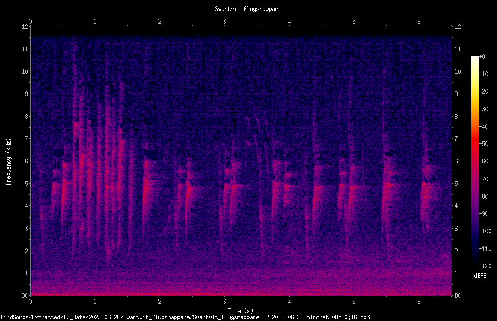This screenshot has width=497, height=321.
Task: Click the "9" tick on the left frequency axis
Action: (x=27, y=94)
